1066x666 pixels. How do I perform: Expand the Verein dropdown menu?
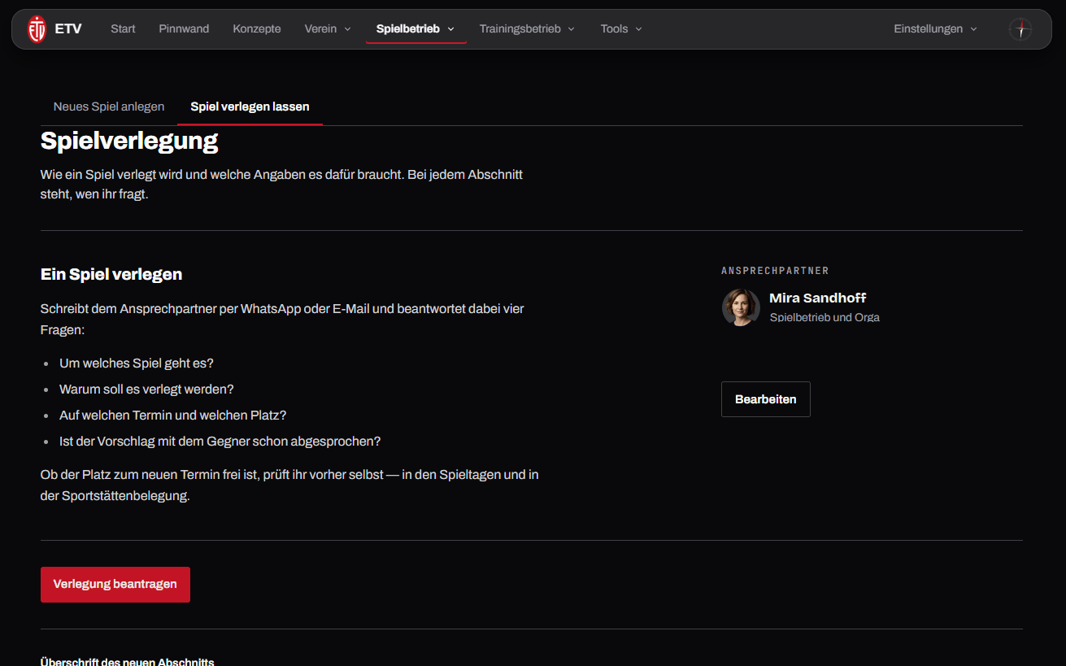(x=328, y=28)
